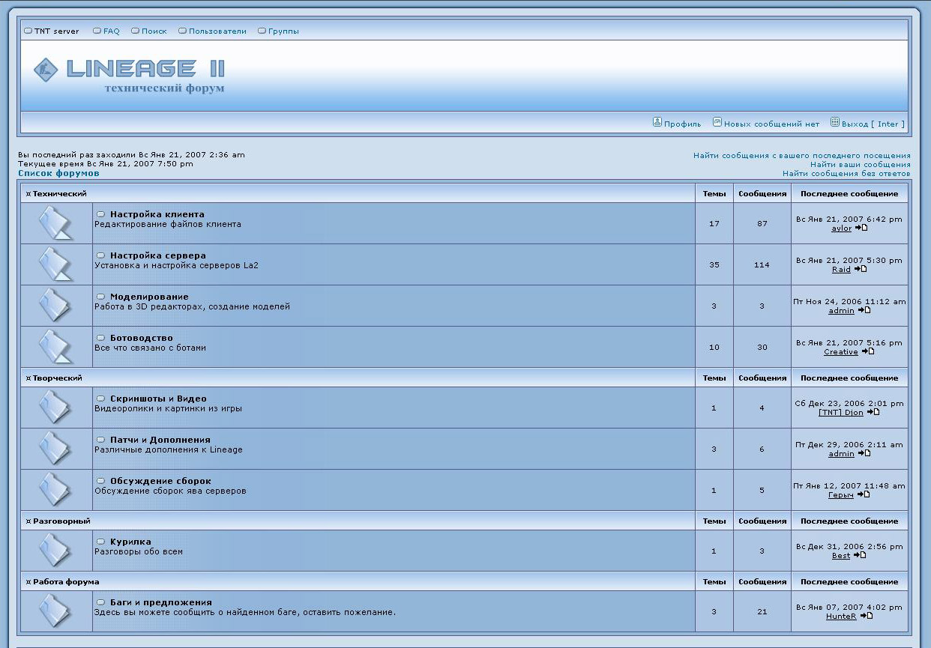Click the Lineage II forum logo

point(129,76)
